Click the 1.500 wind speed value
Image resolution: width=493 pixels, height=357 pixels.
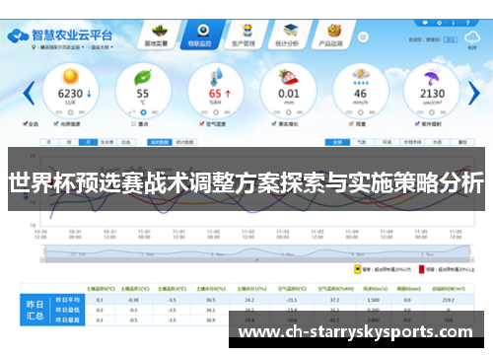pos(374,300)
